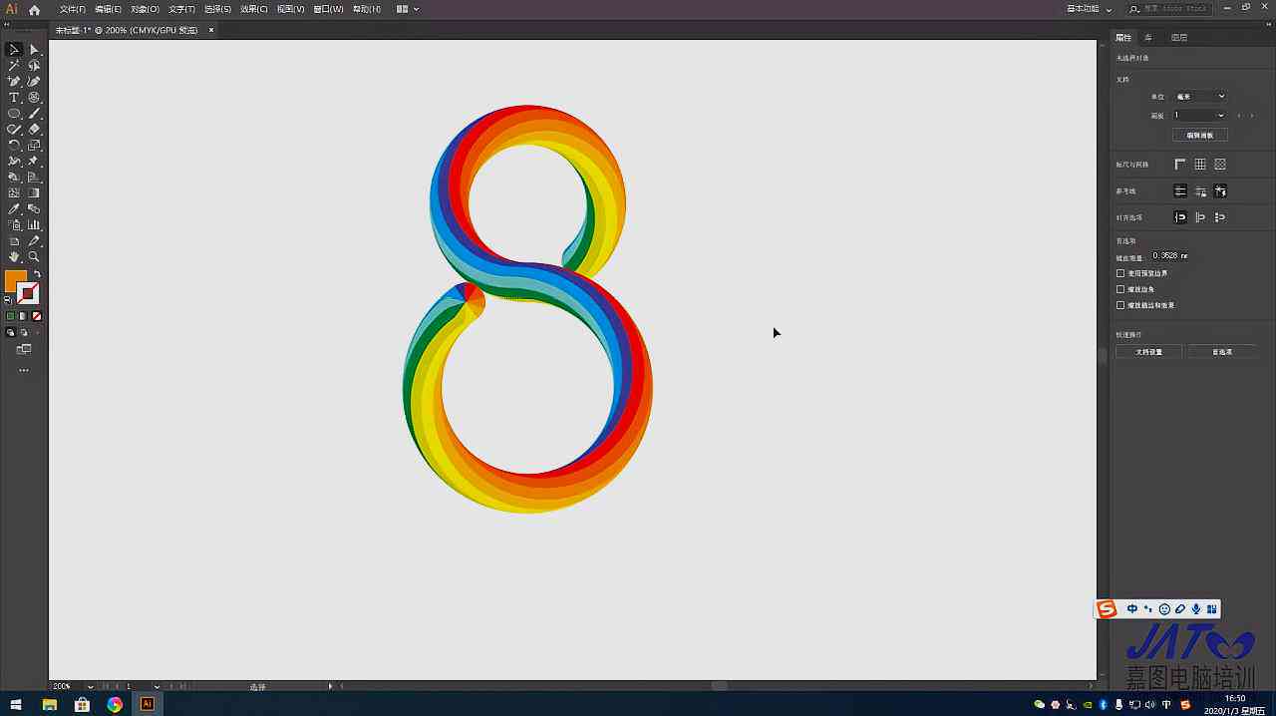Image resolution: width=1276 pixels, height=716 pixels.
Task: Select the Eraser tool
Action: pyautogui.click(x=34, y=129)
